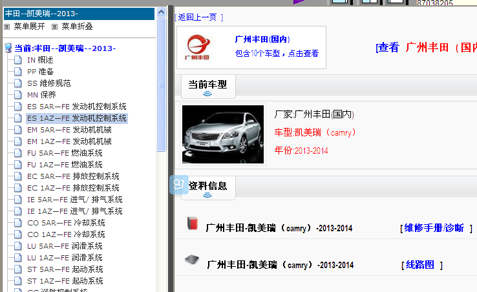Click page icon beside CO 1AZ-FE 冷却系统
The height and width of the screenshot is (292, 477).
click(18, 235)
